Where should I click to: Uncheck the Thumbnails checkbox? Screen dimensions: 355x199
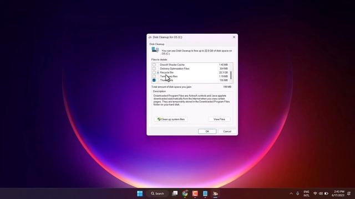pyautogui.click(x=154, y=80)
